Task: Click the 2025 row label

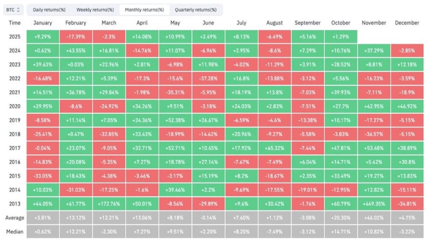Action: pyautogui.click(x=14, y=36)
